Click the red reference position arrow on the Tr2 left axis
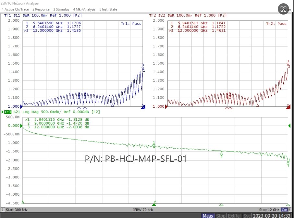This screenshot has height=218, width=294. [x=166, y=106]
